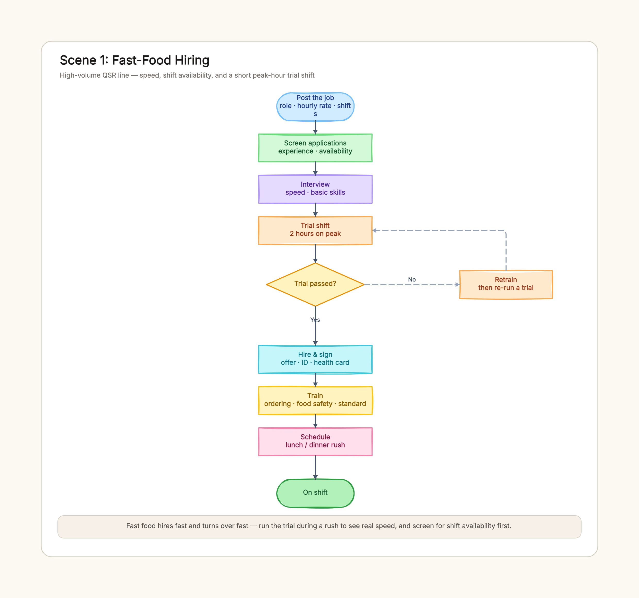Click the Yes label below the diamond
Image resolution: width=639 pixels, height=598 pixels.
tap(315, 320)
